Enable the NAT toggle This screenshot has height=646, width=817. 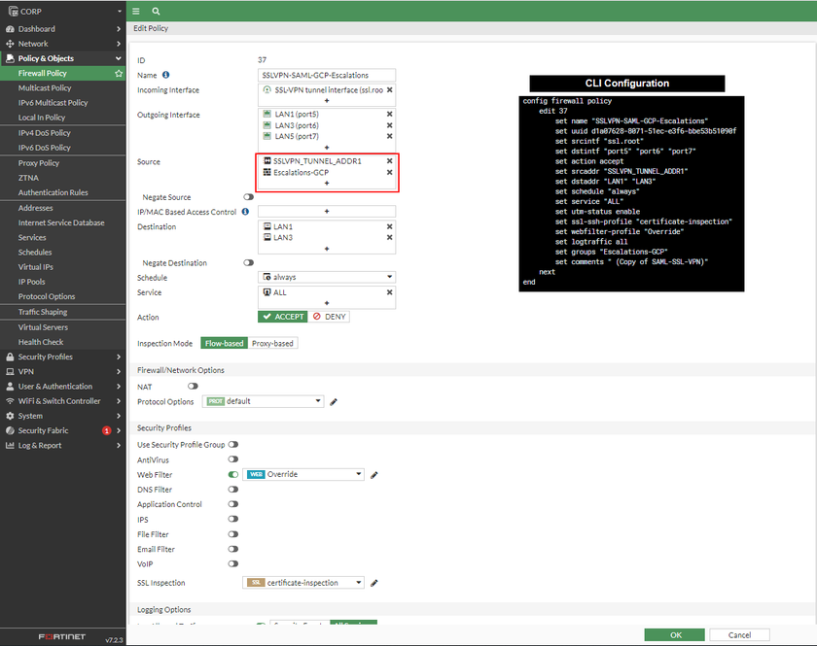click(x=193, y=387)
